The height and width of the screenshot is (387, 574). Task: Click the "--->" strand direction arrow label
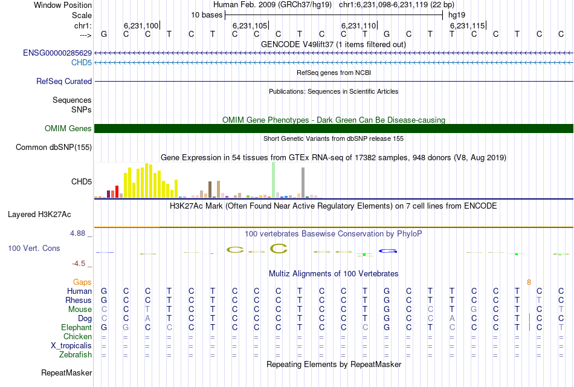pyautogui.click(x=86, y=35)
